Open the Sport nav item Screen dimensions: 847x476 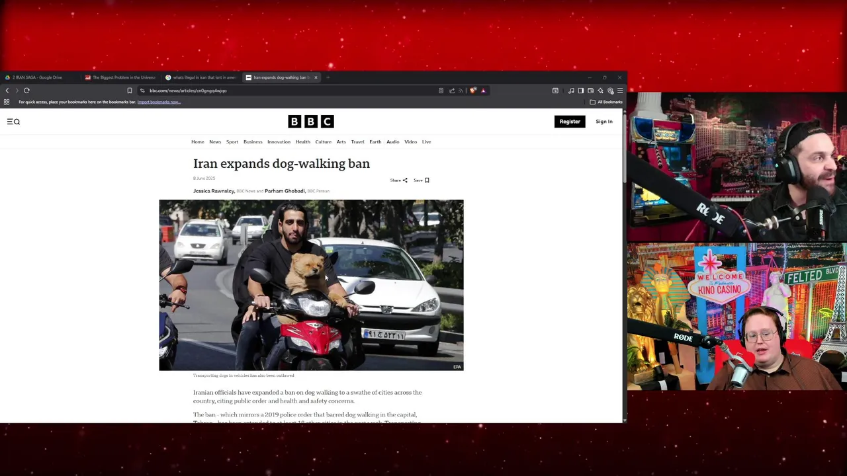(232, 141)
